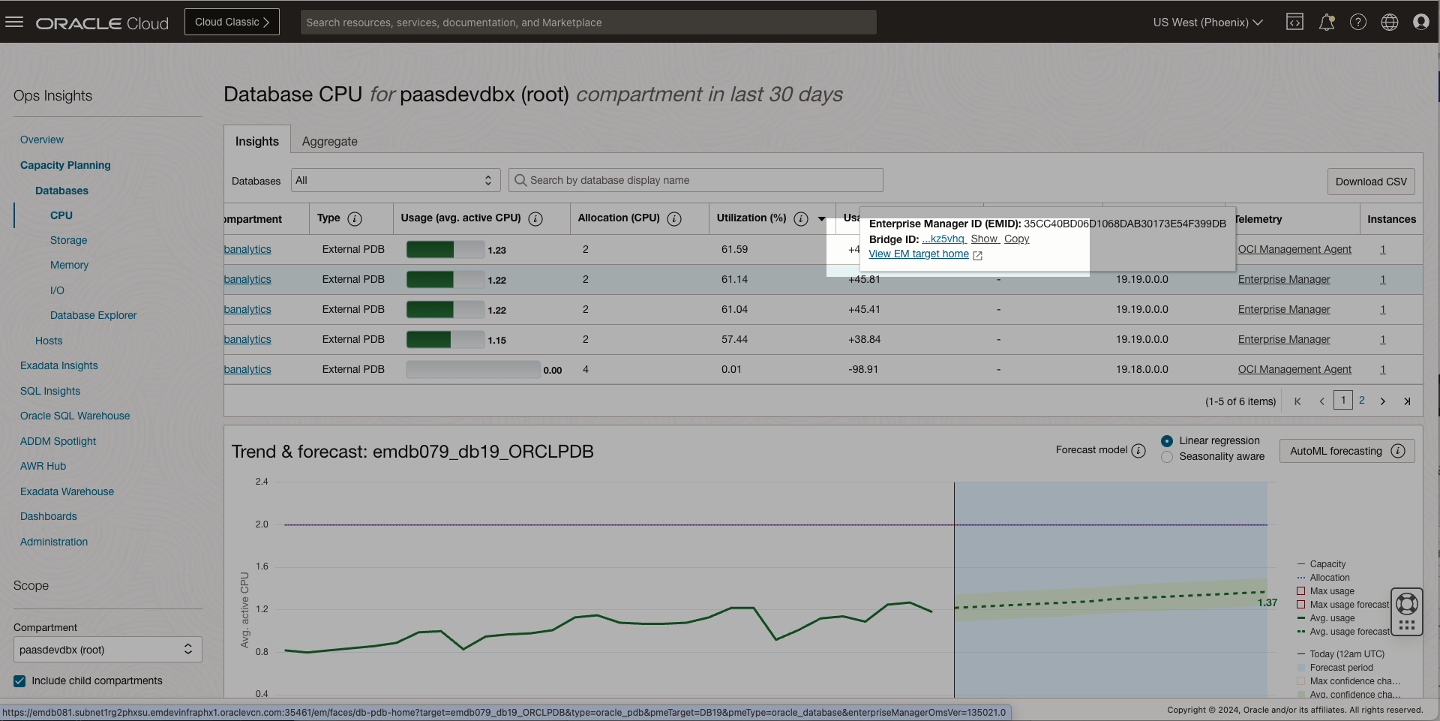The height and width of the screenshot is (721, 1440).
Task: Open ADDM Spotlight in the sidebar
Action: [58, 441]
